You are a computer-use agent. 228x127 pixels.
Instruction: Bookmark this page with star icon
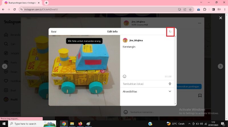[190, 10]
